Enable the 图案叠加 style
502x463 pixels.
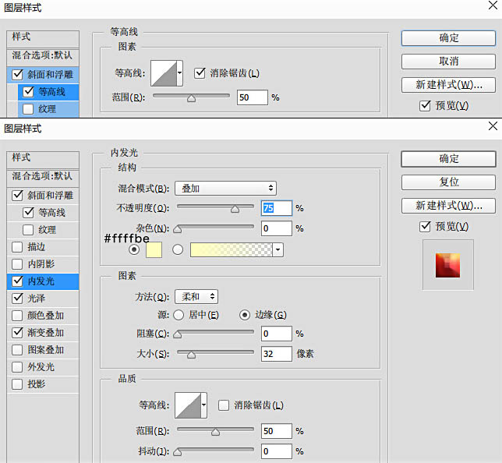[17, 350]
